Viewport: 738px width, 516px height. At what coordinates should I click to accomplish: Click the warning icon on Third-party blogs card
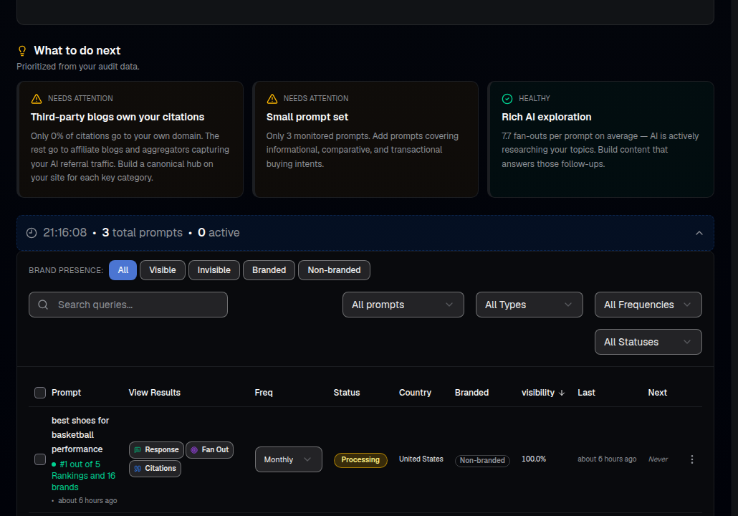pyautogui.click(x=37, y=99)
